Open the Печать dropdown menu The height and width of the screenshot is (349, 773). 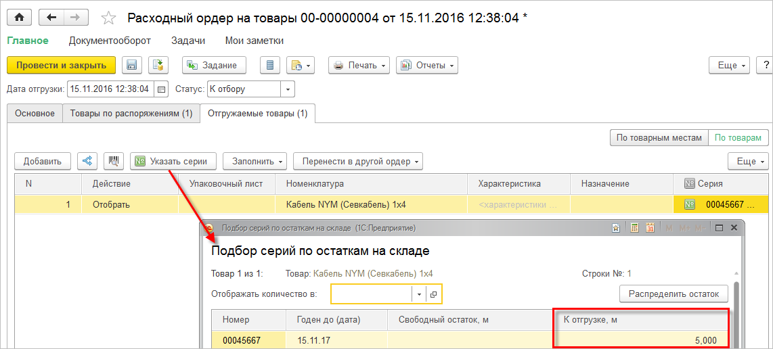359,65
